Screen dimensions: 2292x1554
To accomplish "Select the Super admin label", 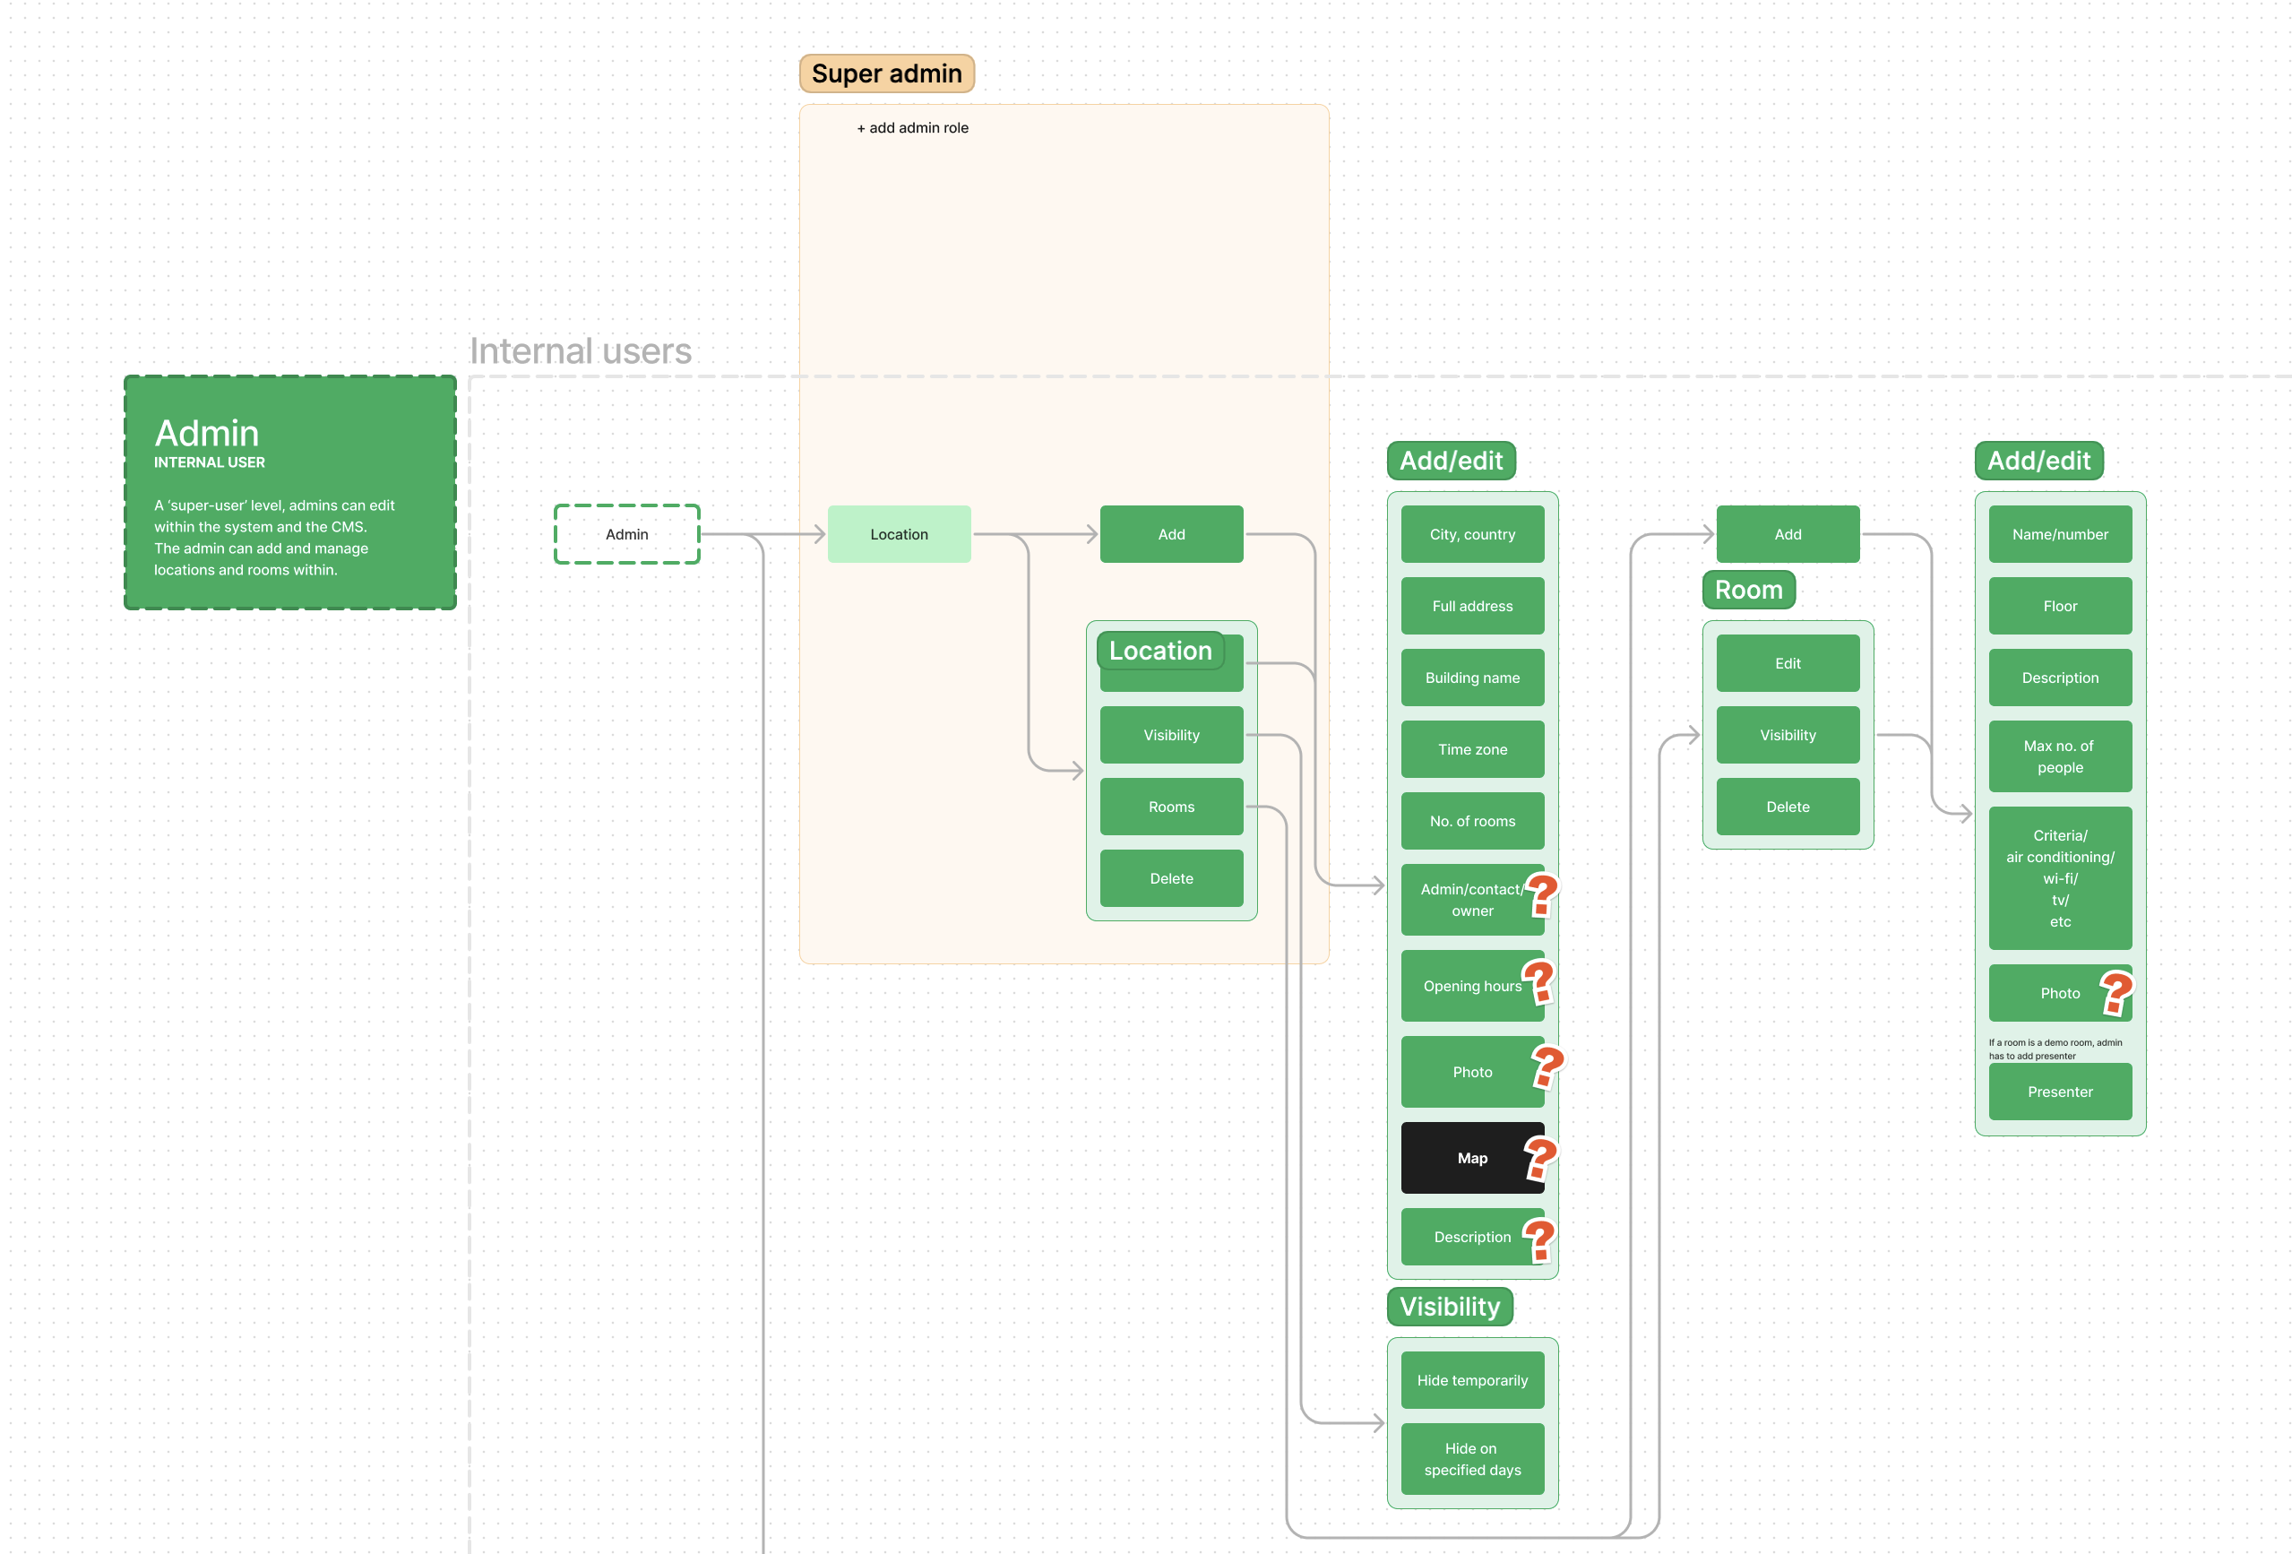I will 887,74.
